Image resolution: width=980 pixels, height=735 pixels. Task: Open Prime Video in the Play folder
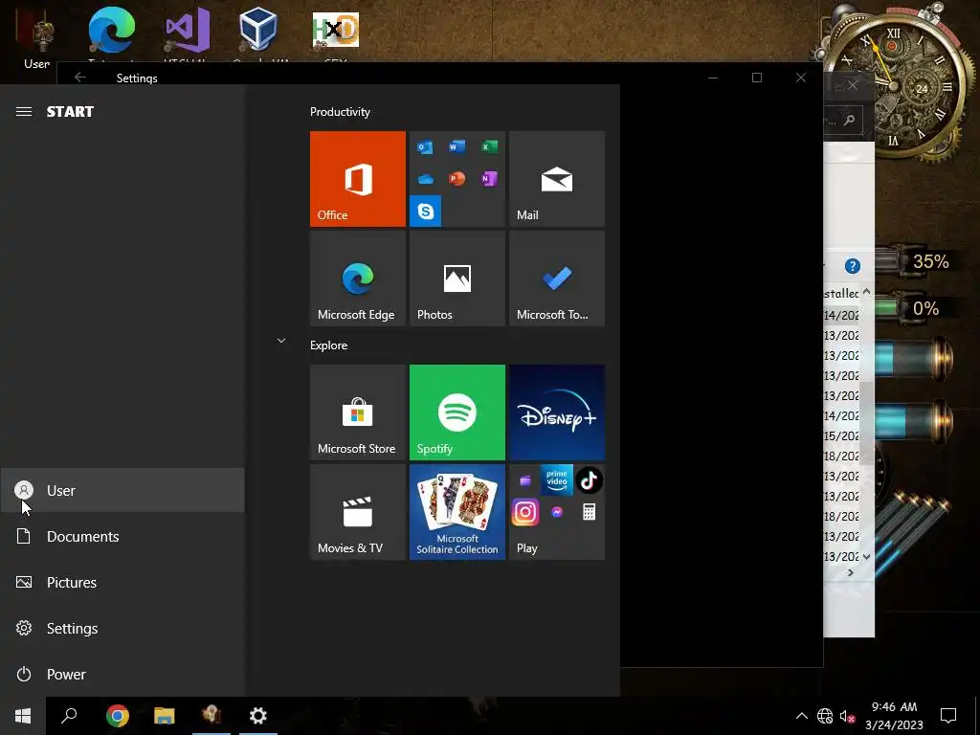point(557,480)
